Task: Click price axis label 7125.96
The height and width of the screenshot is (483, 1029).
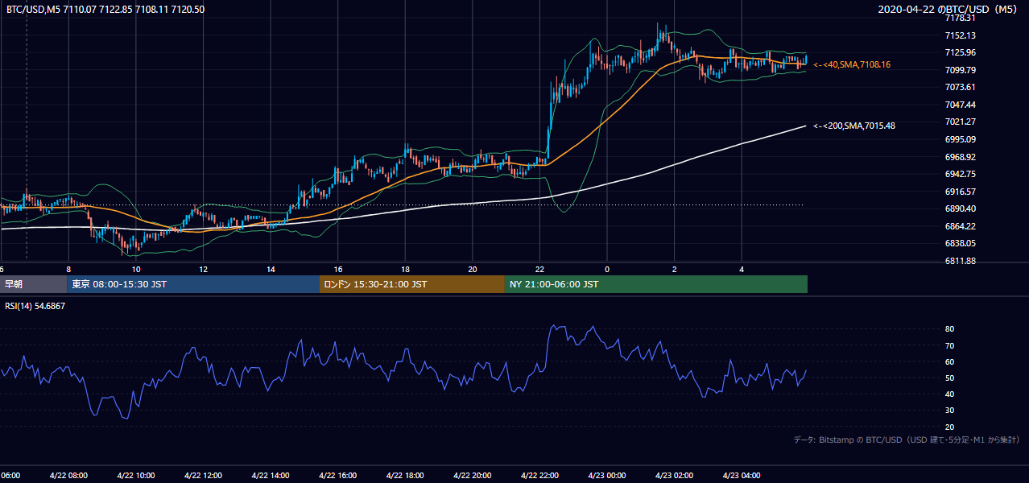Action: [x=961, y=53]
